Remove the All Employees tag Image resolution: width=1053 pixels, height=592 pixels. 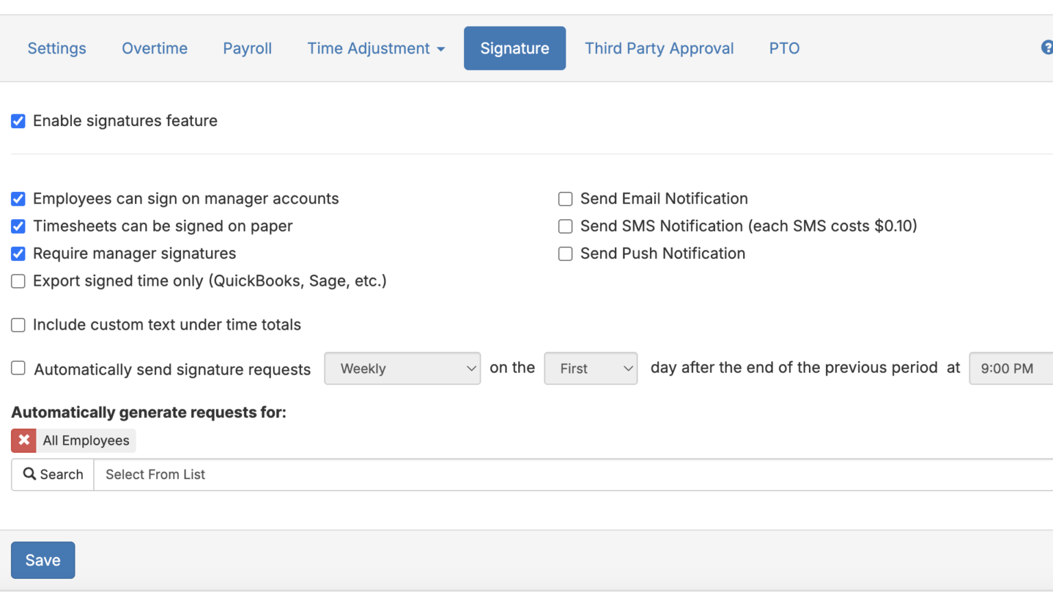pyautogui.click(x=24, y=441)
